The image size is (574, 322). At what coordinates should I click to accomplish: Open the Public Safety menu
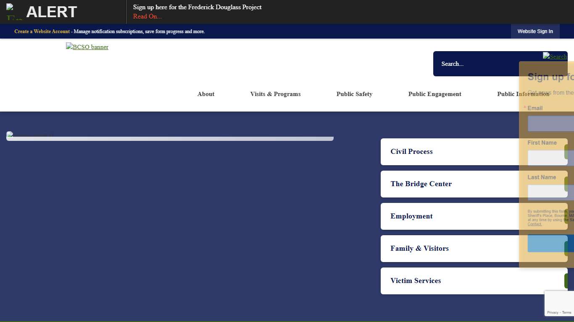tap(354, 94)
